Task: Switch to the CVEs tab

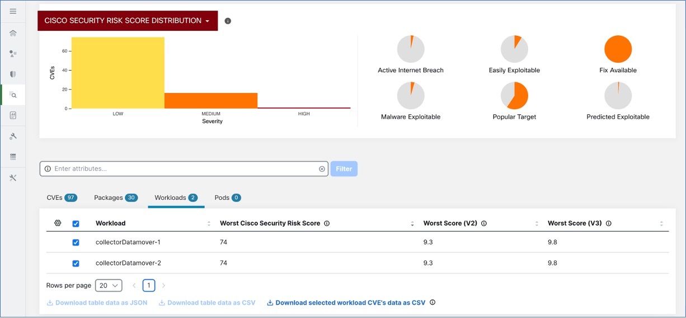Action: [x=62, y=198]
